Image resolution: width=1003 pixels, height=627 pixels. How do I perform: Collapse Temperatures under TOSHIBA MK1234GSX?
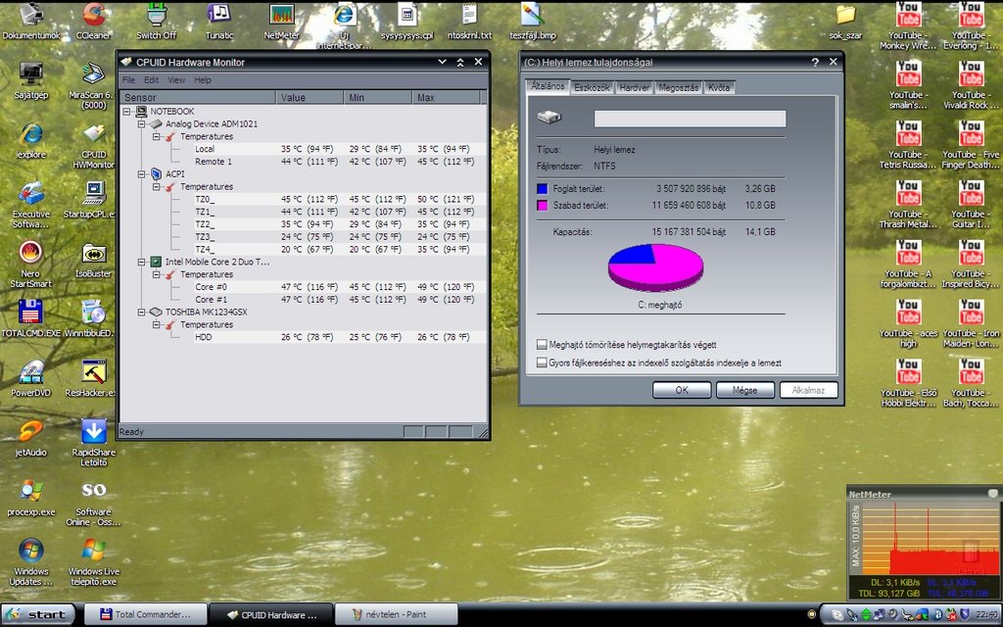click(156, 324)
